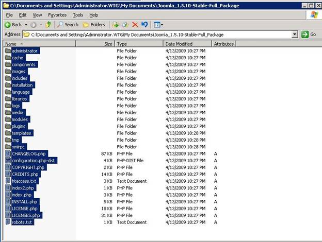Open the File menu
Viewport: 322px width, 242px height.
9,15
